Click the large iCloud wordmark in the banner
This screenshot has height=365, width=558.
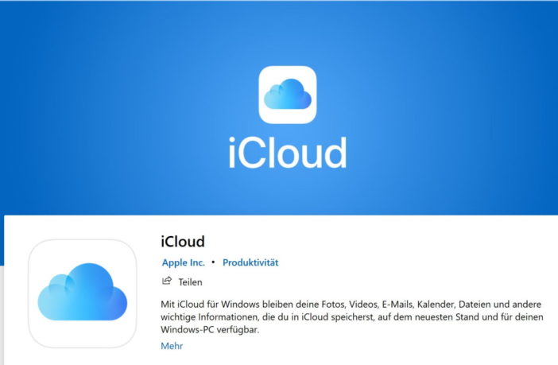288,153
